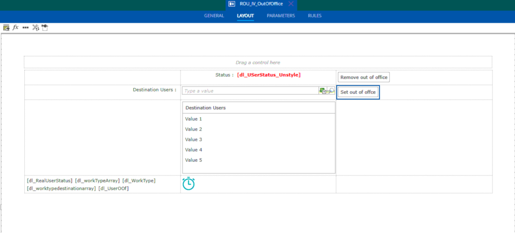Open the green picker dropdown in Destination Users field
Image resolution: width=515 pixels, height=233 pixels.
(323, 91)
